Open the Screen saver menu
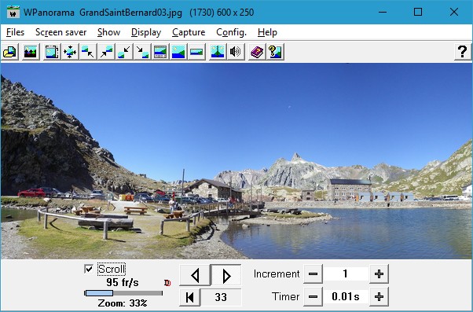The height and width of the screenshot is (312, 473). pos(61,32)
